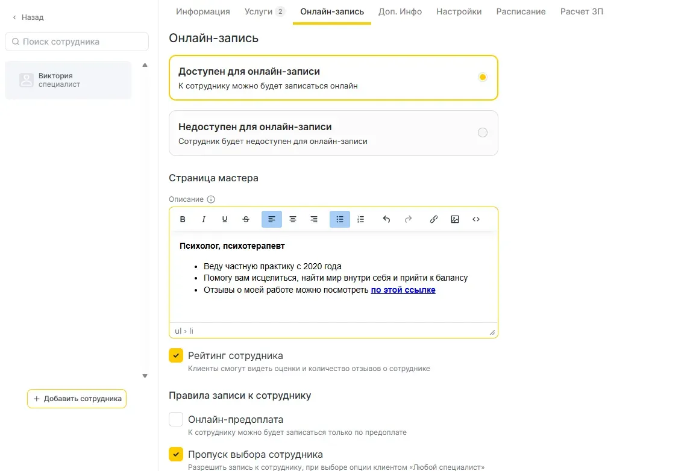Image resolution: width=690 pixels, height=471 pixels.
Task: Click the 'Добавить сотрудника' button
Action: click(x=77, y=399)
